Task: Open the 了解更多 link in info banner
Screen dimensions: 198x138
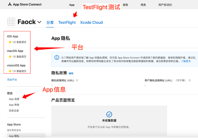Action: [186, 61]
